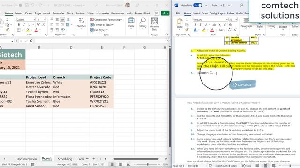Viewport: 300px width, 168px height.
Task: Click Clear All Formatting in Word
Action: pos(230,25)
